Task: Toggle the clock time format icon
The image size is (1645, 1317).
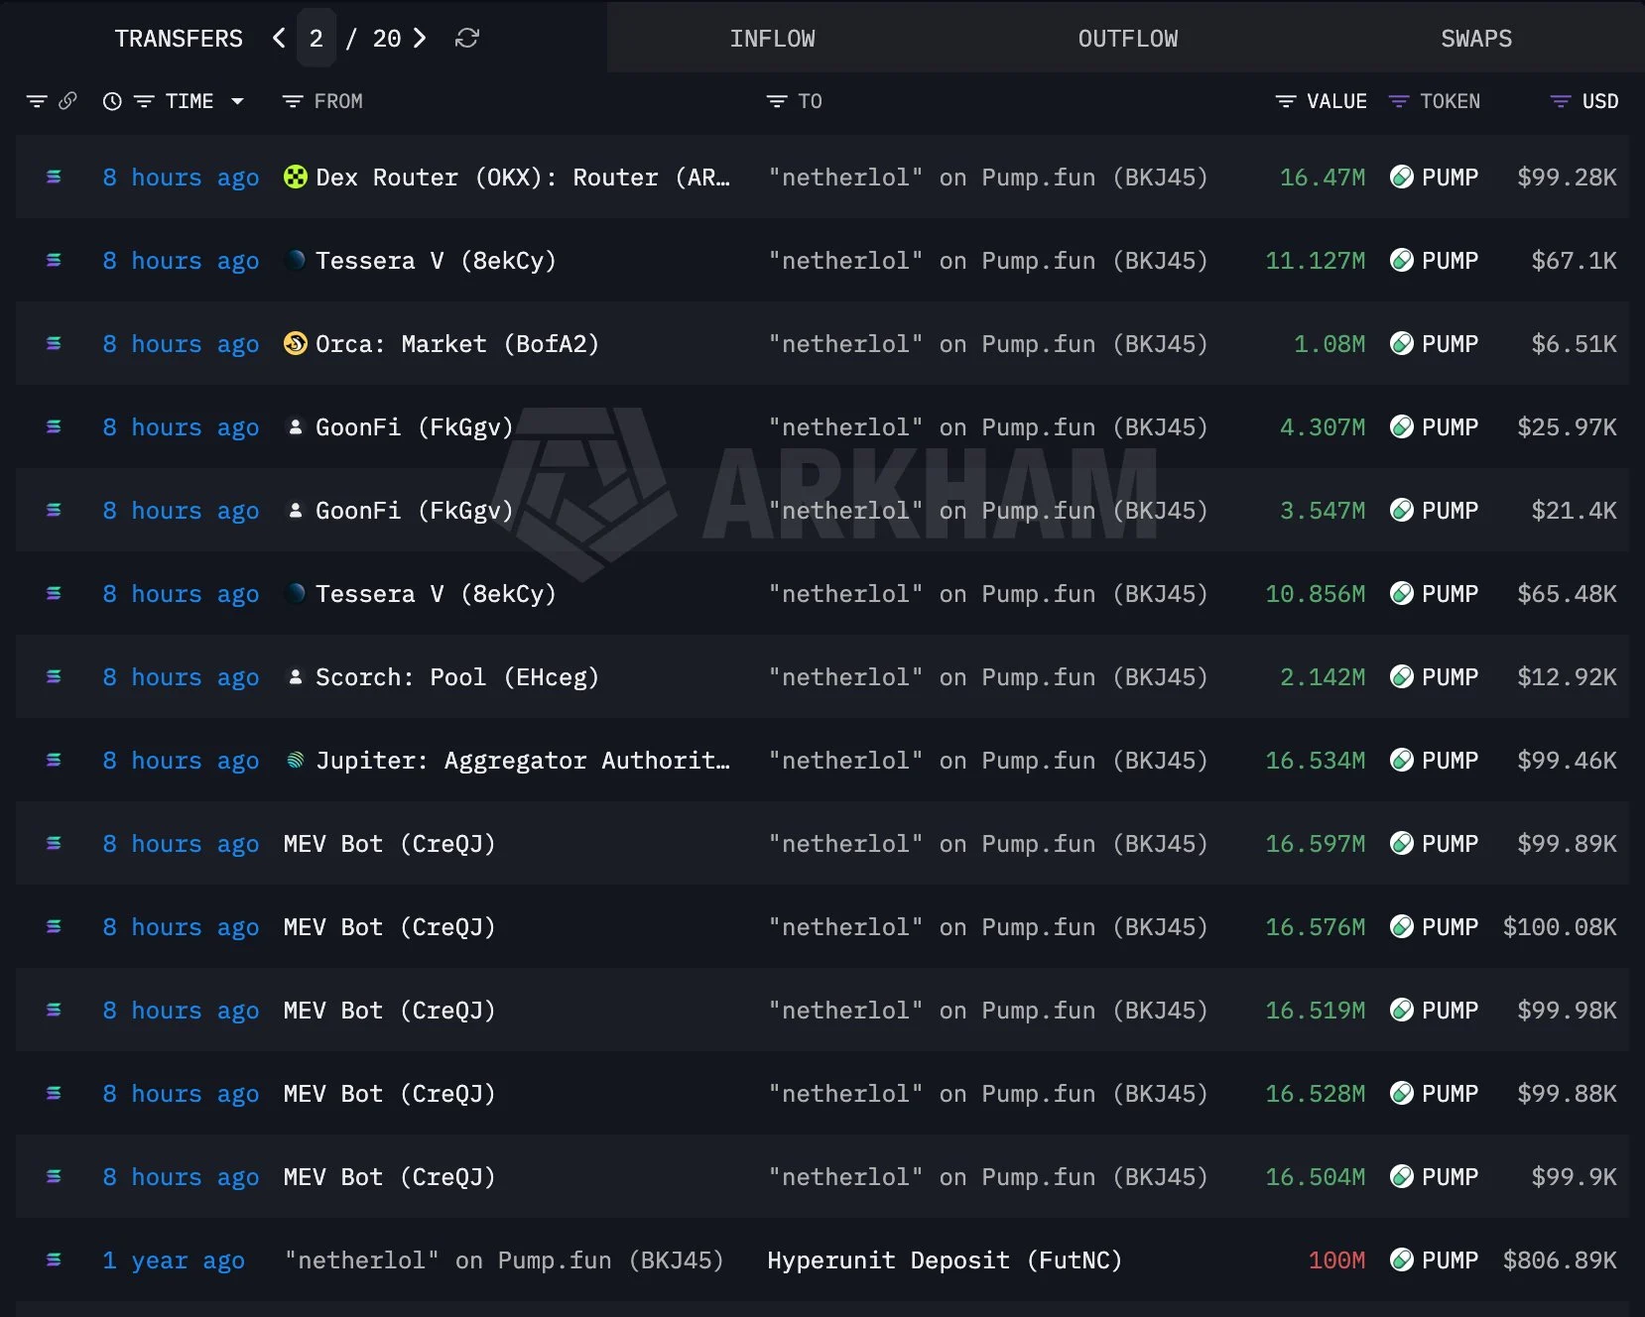Action: point(112,101)
